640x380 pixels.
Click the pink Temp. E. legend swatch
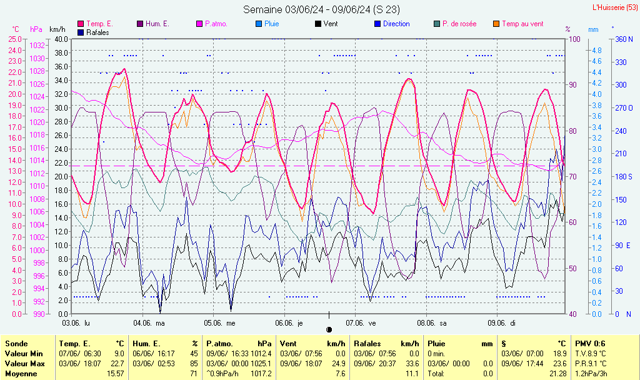(81, 24)
